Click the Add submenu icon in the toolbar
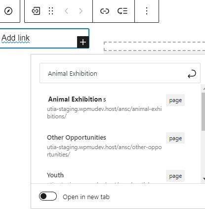The height and width of the screenshot is (209, 205). click(123, 11)
